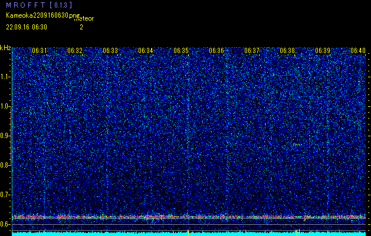Viewport: 371px width, 236px height.
Task: Select the 06:38 time label
Action: click(x=287, y=50)
